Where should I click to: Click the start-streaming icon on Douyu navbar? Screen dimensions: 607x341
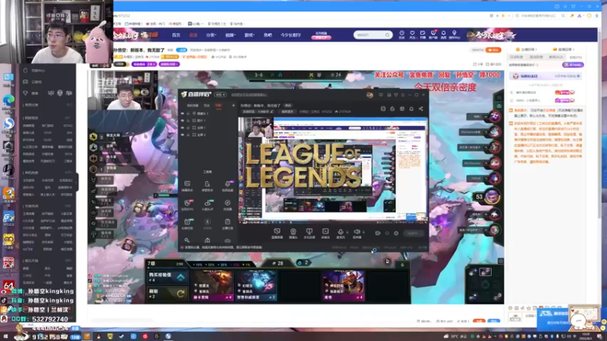[423, 34]
